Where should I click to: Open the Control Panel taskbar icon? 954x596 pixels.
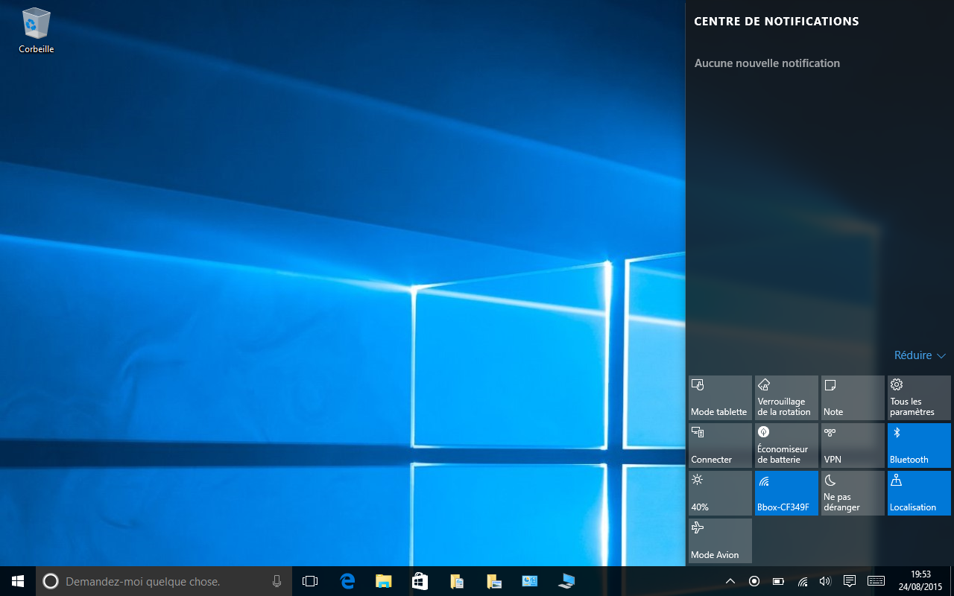(x=529, y=581)
